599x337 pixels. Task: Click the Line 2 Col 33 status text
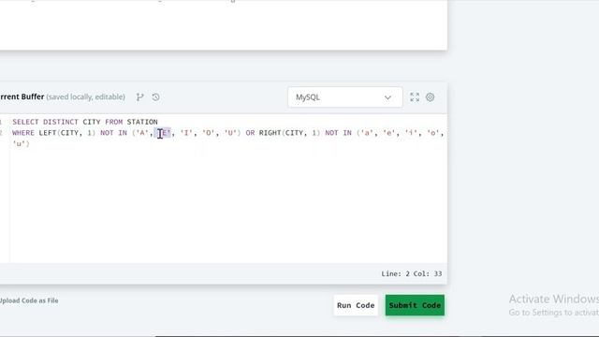coord(412,273)
